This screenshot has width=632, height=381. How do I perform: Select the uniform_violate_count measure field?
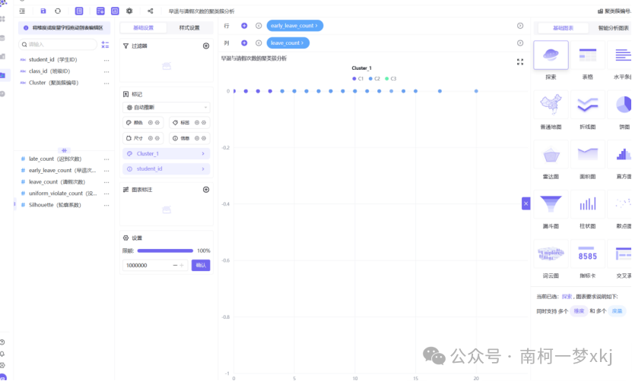coord(62,194)
